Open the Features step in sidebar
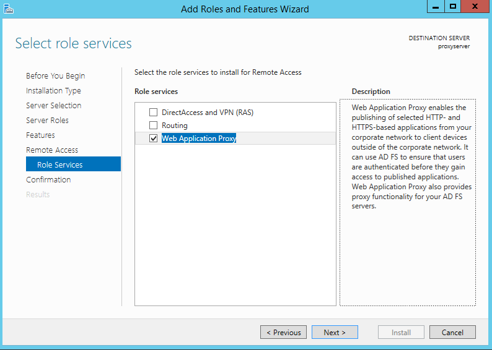The width and height of the screenshot is (492, 350). coord(40,135)
